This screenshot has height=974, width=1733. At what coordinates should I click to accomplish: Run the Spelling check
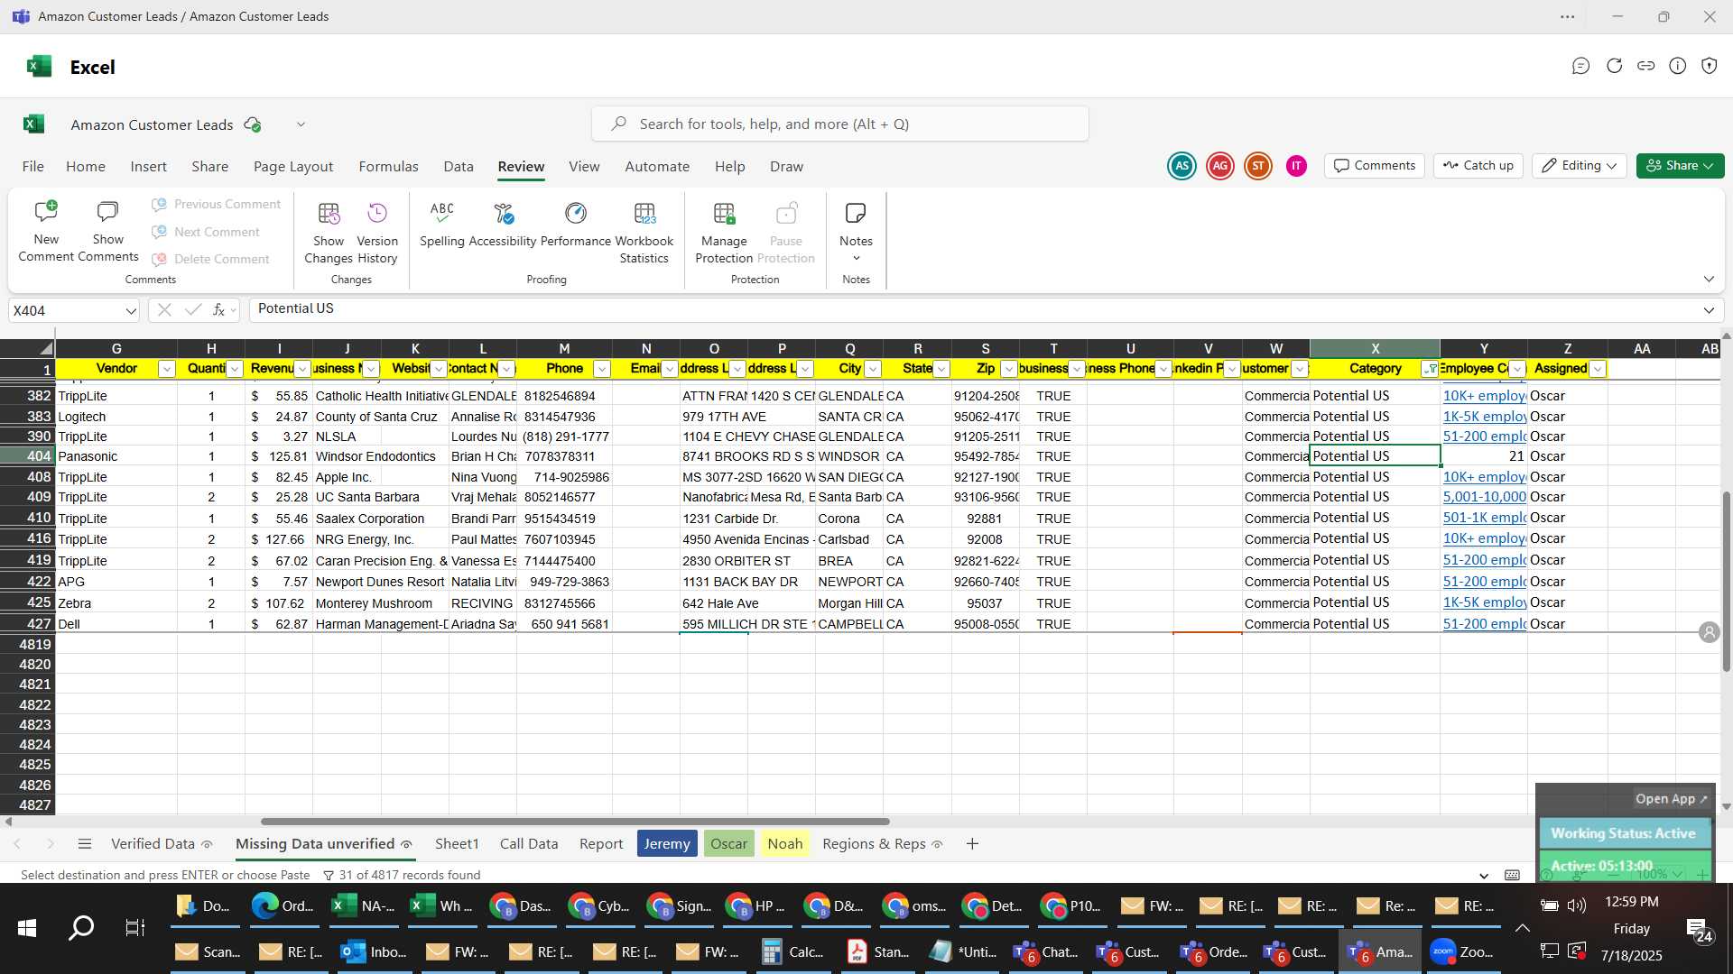442,224
